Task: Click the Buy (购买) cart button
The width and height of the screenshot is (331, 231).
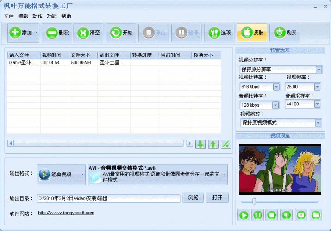Action: (285, 33)
